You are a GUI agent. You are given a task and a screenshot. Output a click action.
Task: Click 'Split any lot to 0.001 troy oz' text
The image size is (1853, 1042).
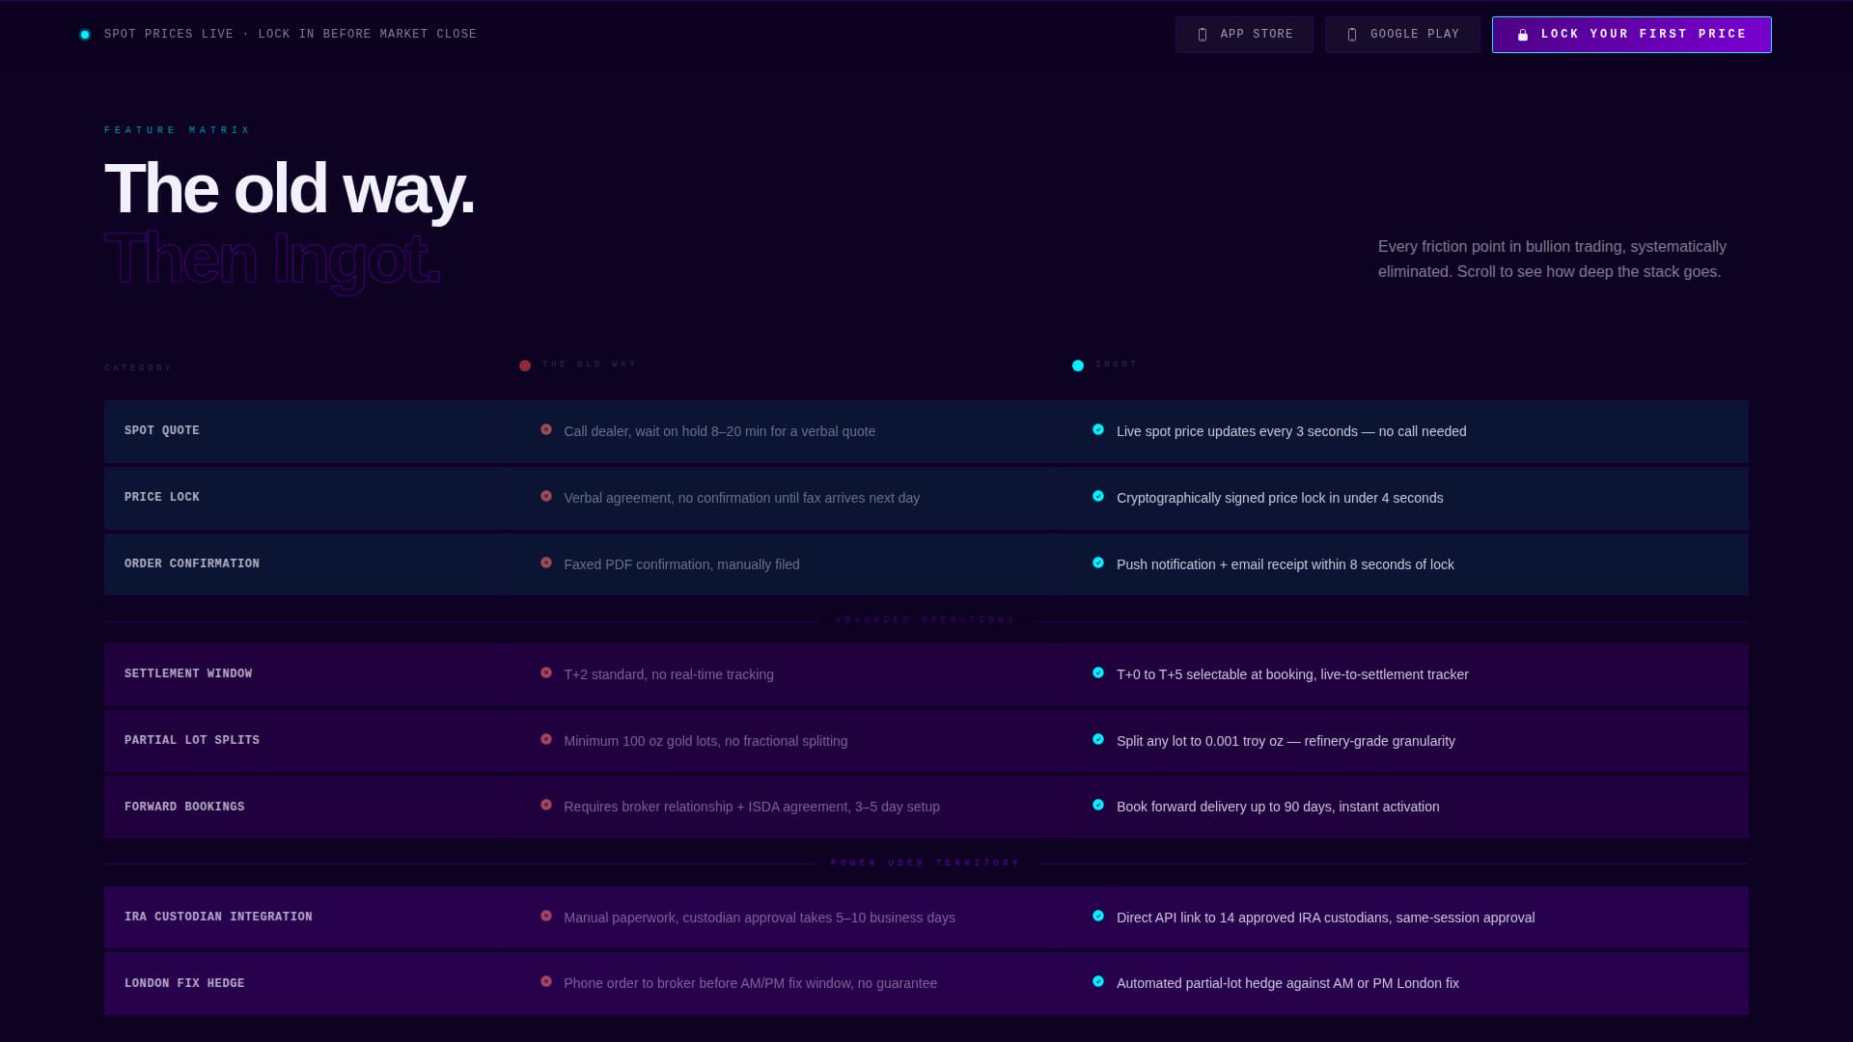[x=1286, y=741]
